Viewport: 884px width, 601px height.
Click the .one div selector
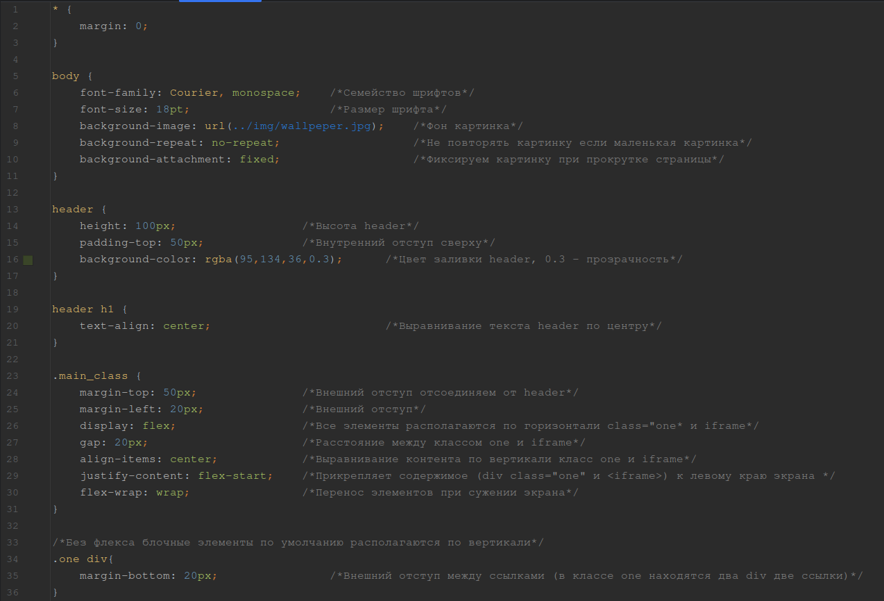click(76, 559)
